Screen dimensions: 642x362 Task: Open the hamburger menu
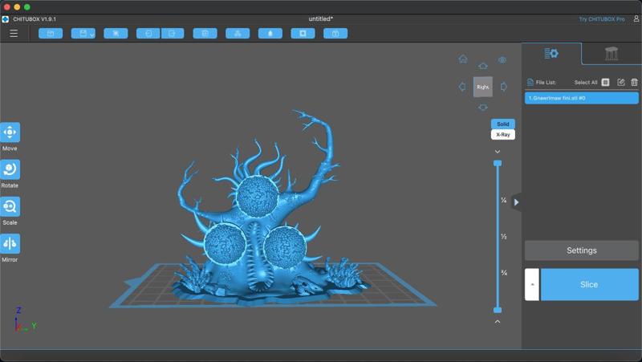coord(14,34)
